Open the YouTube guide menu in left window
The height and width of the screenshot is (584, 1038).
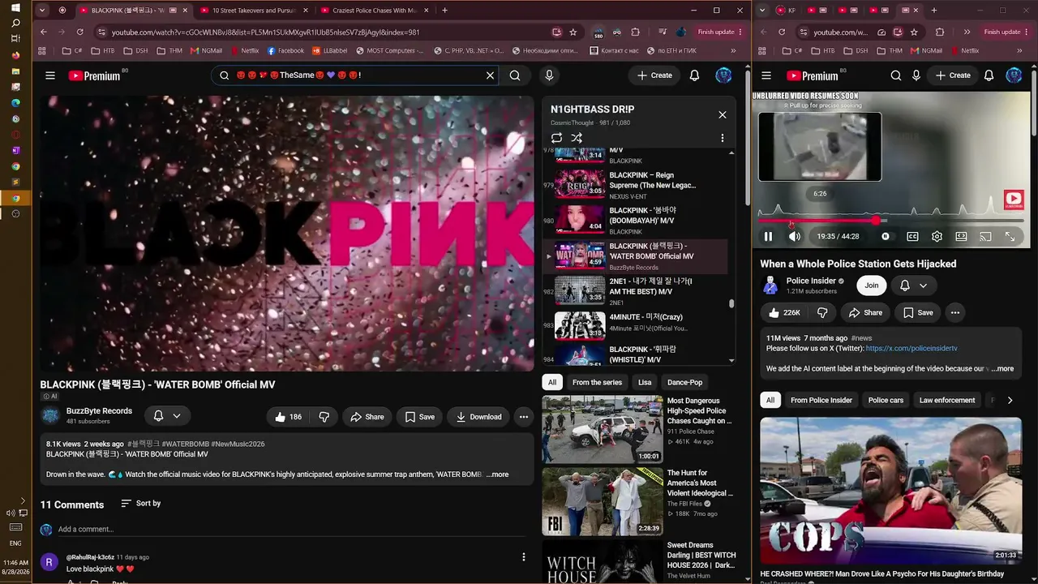[50, 75]
